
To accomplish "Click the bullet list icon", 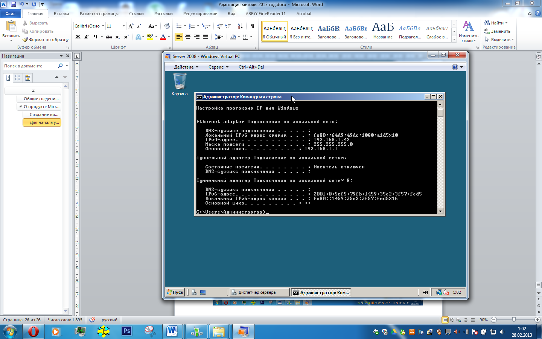I will click(179, 26).
